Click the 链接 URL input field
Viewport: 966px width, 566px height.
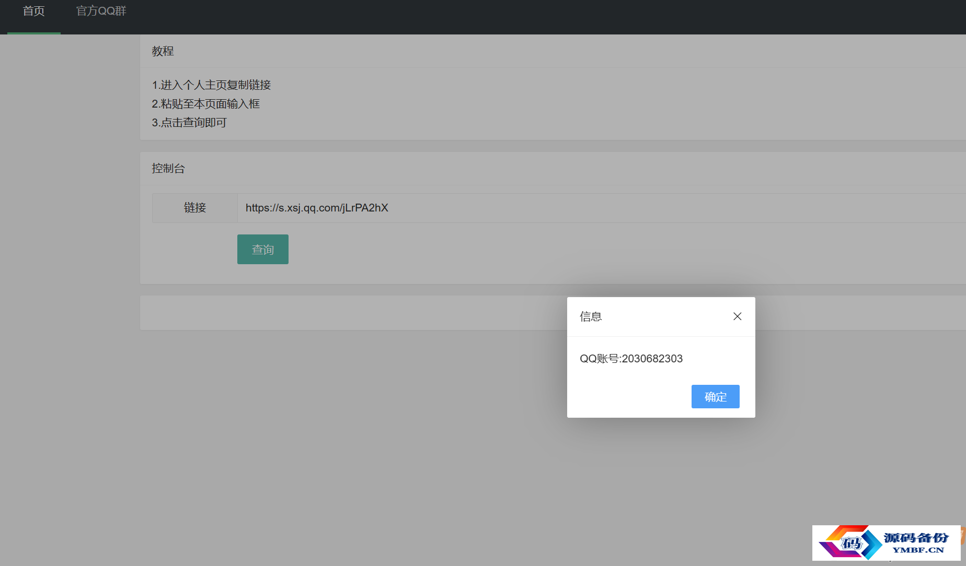pos(601,208)
